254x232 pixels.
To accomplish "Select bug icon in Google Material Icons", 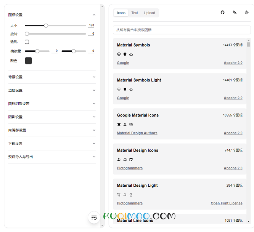I will pyautogui.click(x=119, y=125).
